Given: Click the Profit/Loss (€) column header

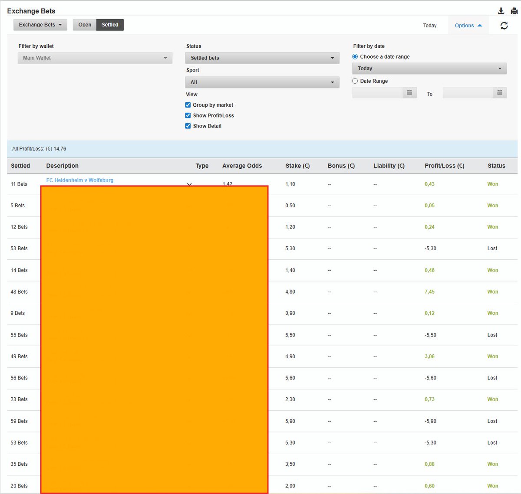Looking at the screenshot, I should (445, 166).
